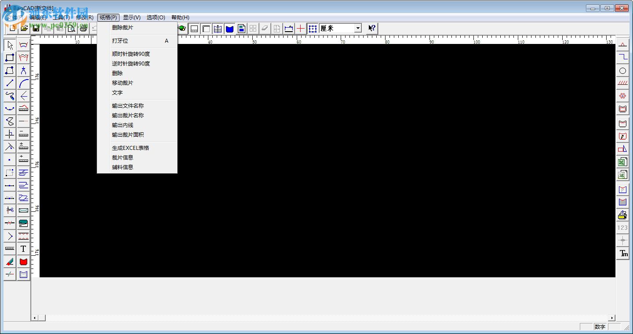Select the arrow pointer tool
The image size is (633, 334).
[10, 45]
